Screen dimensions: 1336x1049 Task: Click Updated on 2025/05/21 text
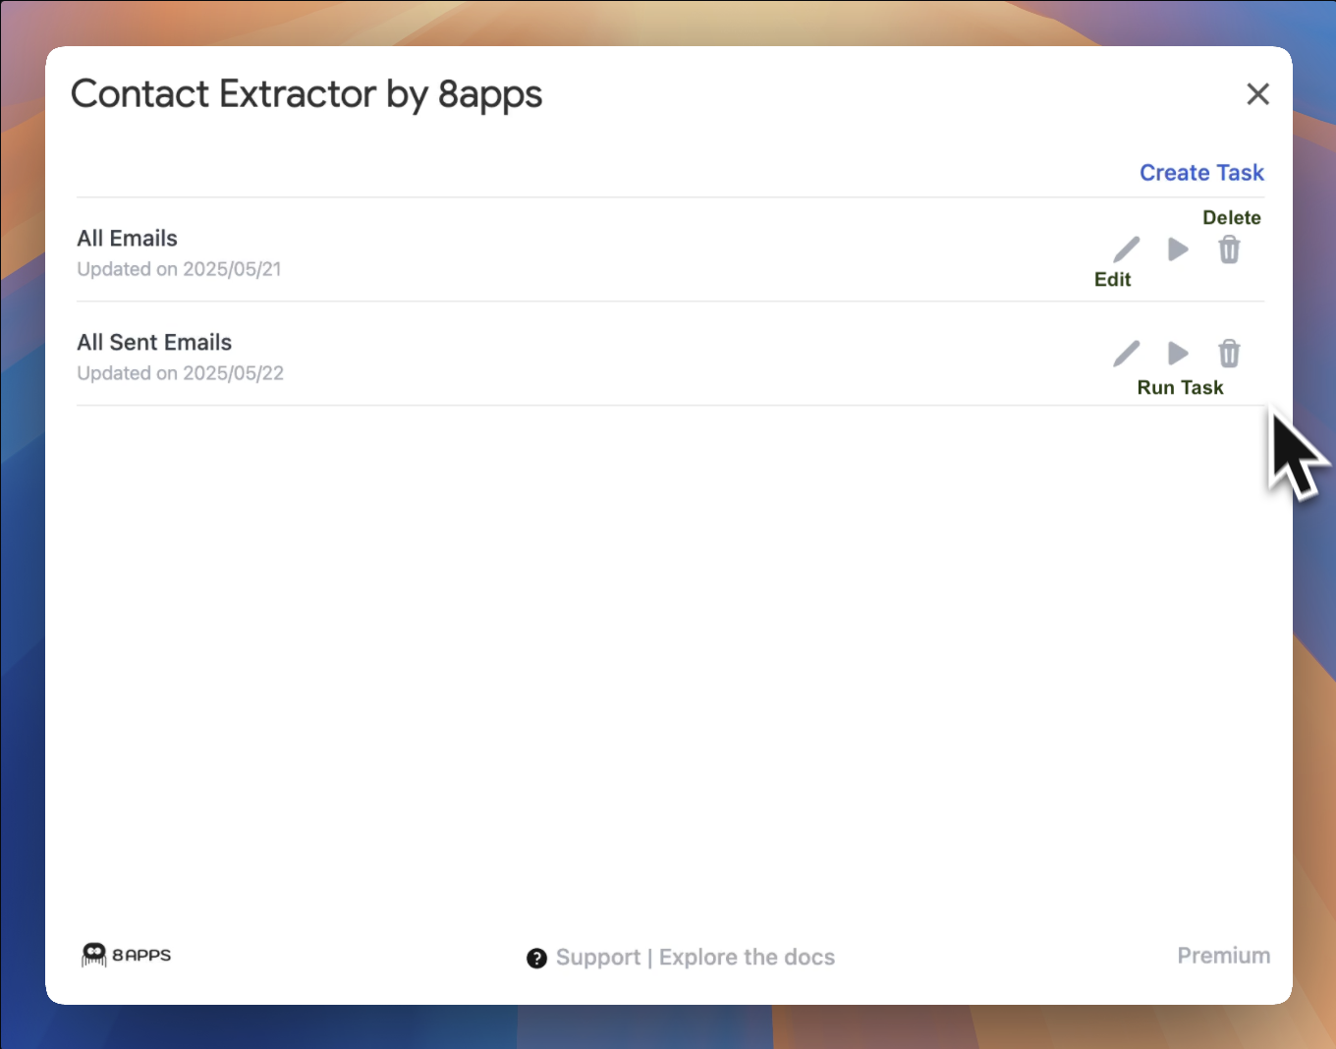click(179, 269)
